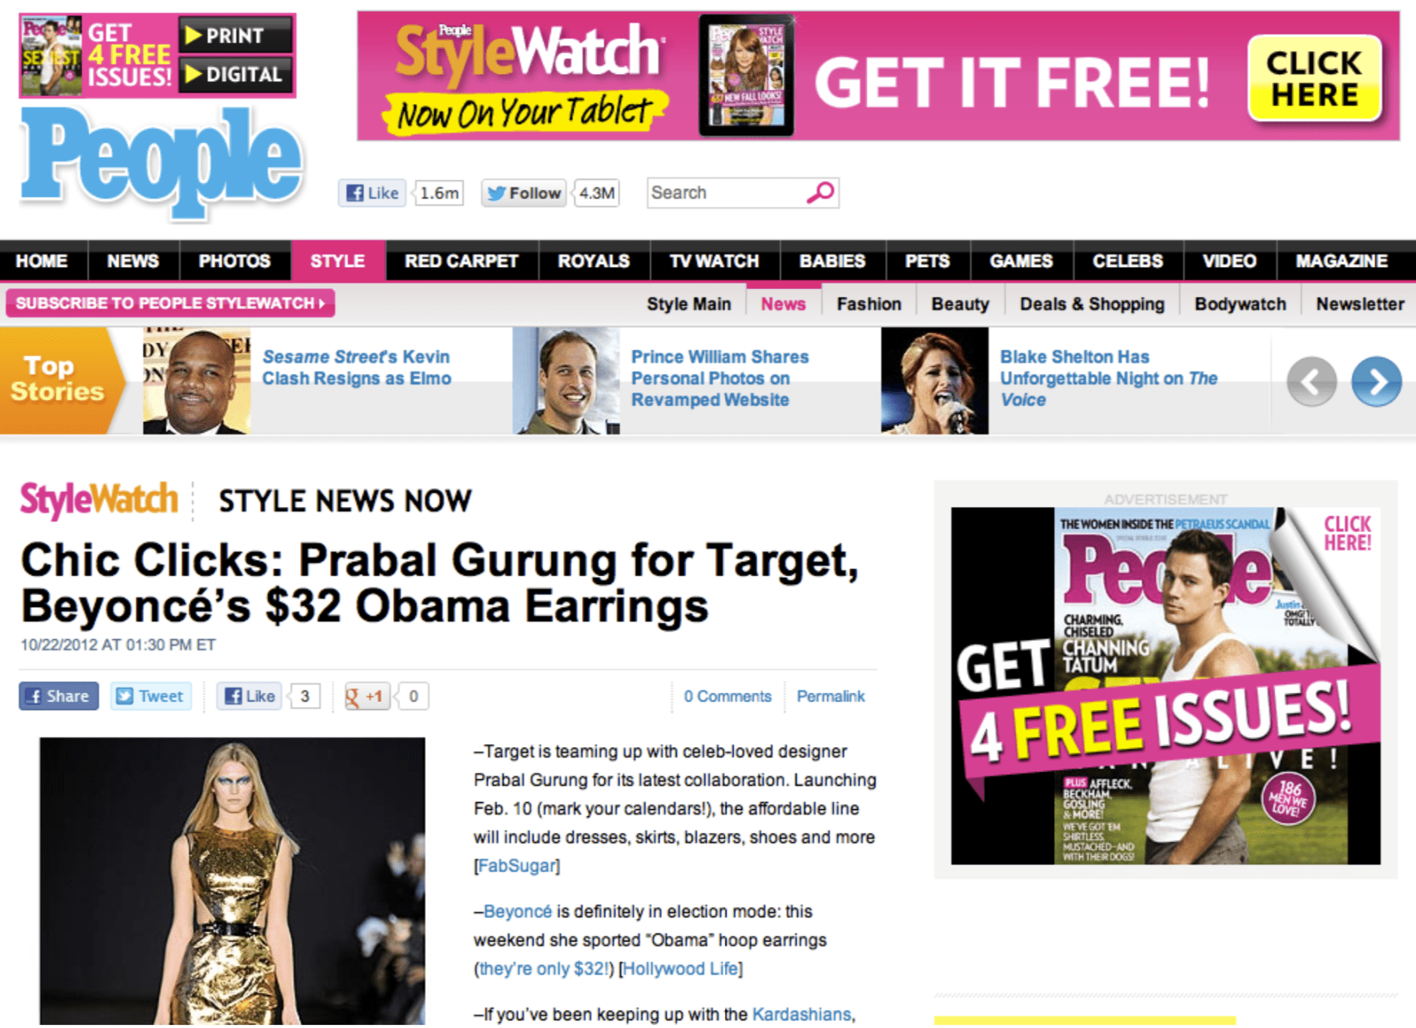Follow People on Twitter
This screenshot has height=1028, width=1416.
[524, 193]
